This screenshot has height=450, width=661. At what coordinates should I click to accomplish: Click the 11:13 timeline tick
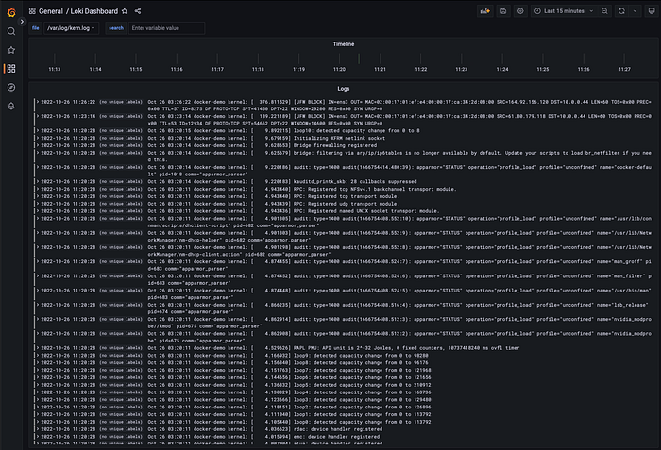55,69
